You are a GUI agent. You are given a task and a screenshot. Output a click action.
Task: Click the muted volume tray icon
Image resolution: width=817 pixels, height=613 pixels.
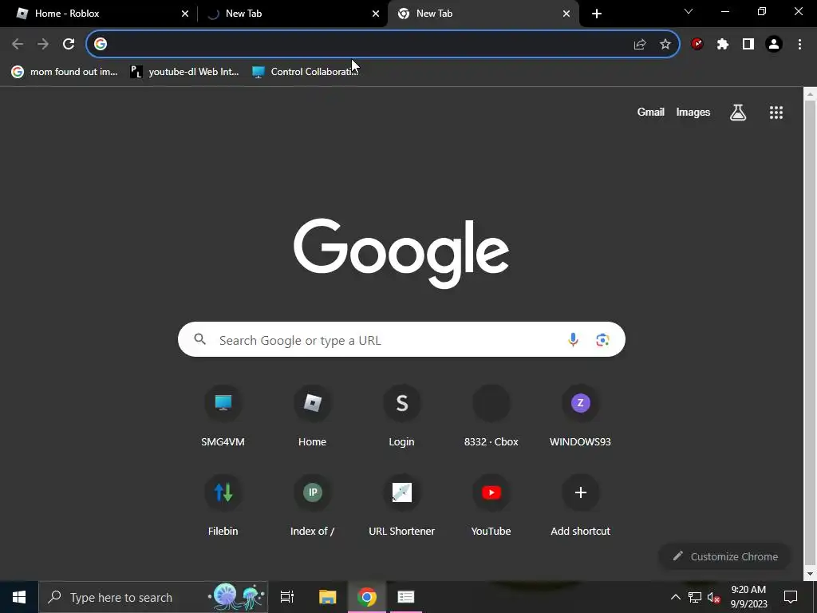pyautogui.click(x=713, y=597)
